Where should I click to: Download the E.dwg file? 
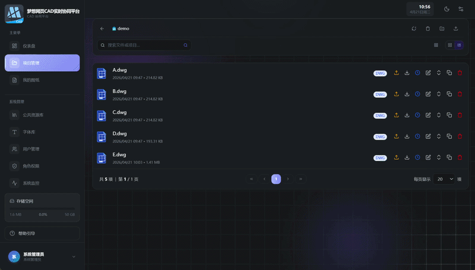click(x=407, y=157)
